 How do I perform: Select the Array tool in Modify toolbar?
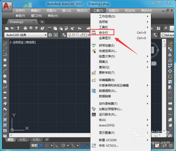coord(170,66)
